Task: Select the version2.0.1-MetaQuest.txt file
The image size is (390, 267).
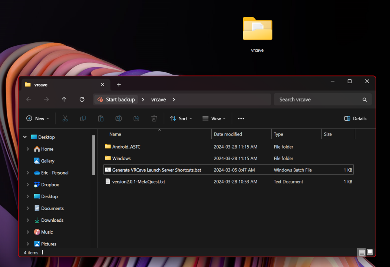Action: (138, 182)
